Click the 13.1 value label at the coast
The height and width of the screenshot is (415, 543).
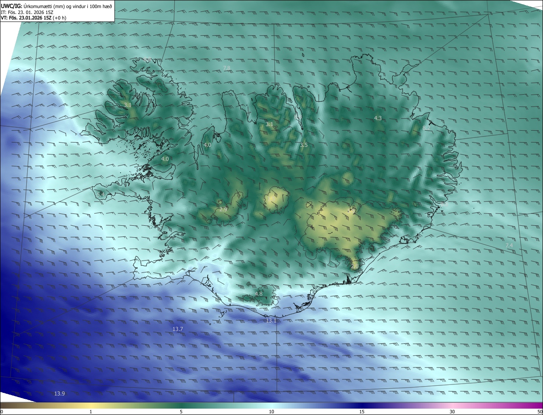click(271, 320)
